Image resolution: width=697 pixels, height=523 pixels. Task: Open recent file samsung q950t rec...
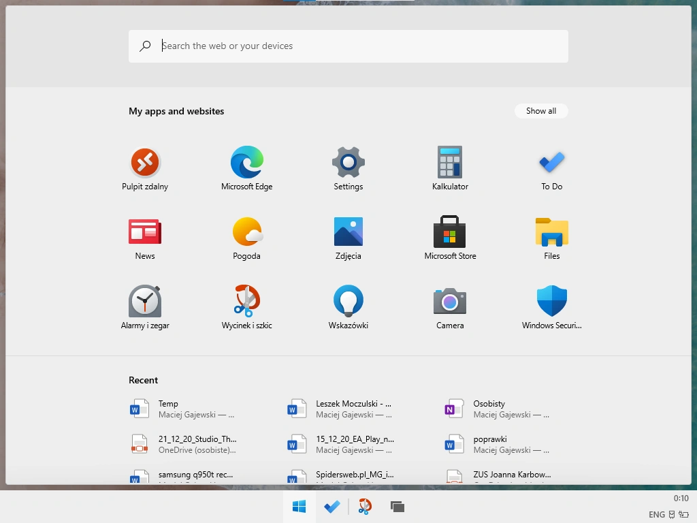(x=182, y=476)
